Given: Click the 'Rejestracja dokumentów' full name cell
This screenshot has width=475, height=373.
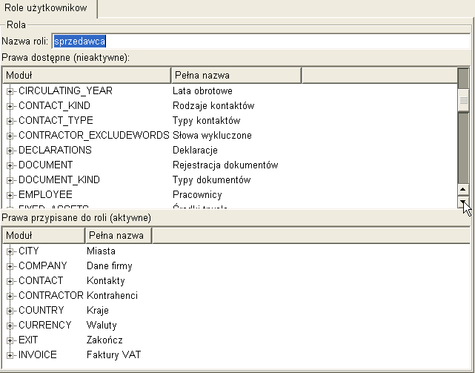Looking at the screenshot, I should pos(225,165).
